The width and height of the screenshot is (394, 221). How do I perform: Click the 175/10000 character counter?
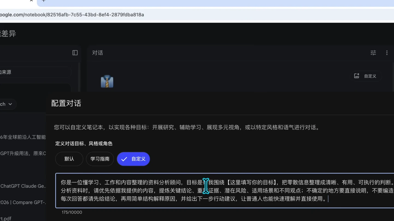72,212
